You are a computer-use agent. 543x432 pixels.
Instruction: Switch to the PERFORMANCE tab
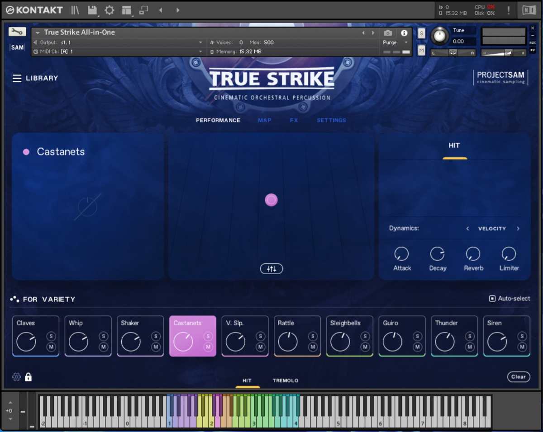pos(218,120)
